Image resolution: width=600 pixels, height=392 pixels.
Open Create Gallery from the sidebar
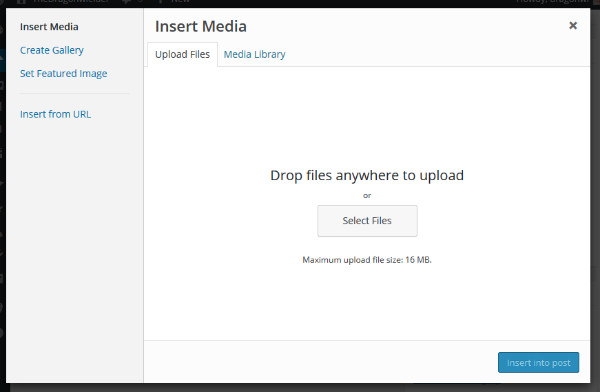[52, 50]
